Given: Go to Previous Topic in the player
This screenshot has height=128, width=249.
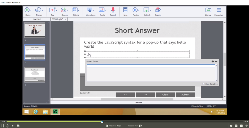Looking at the screenshot, I should coord(113,126).
